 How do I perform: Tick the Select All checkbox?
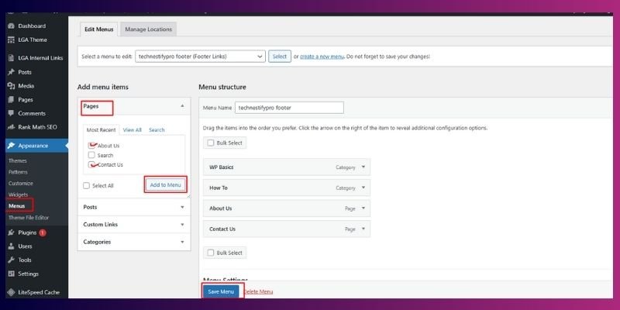click(87, 186)
